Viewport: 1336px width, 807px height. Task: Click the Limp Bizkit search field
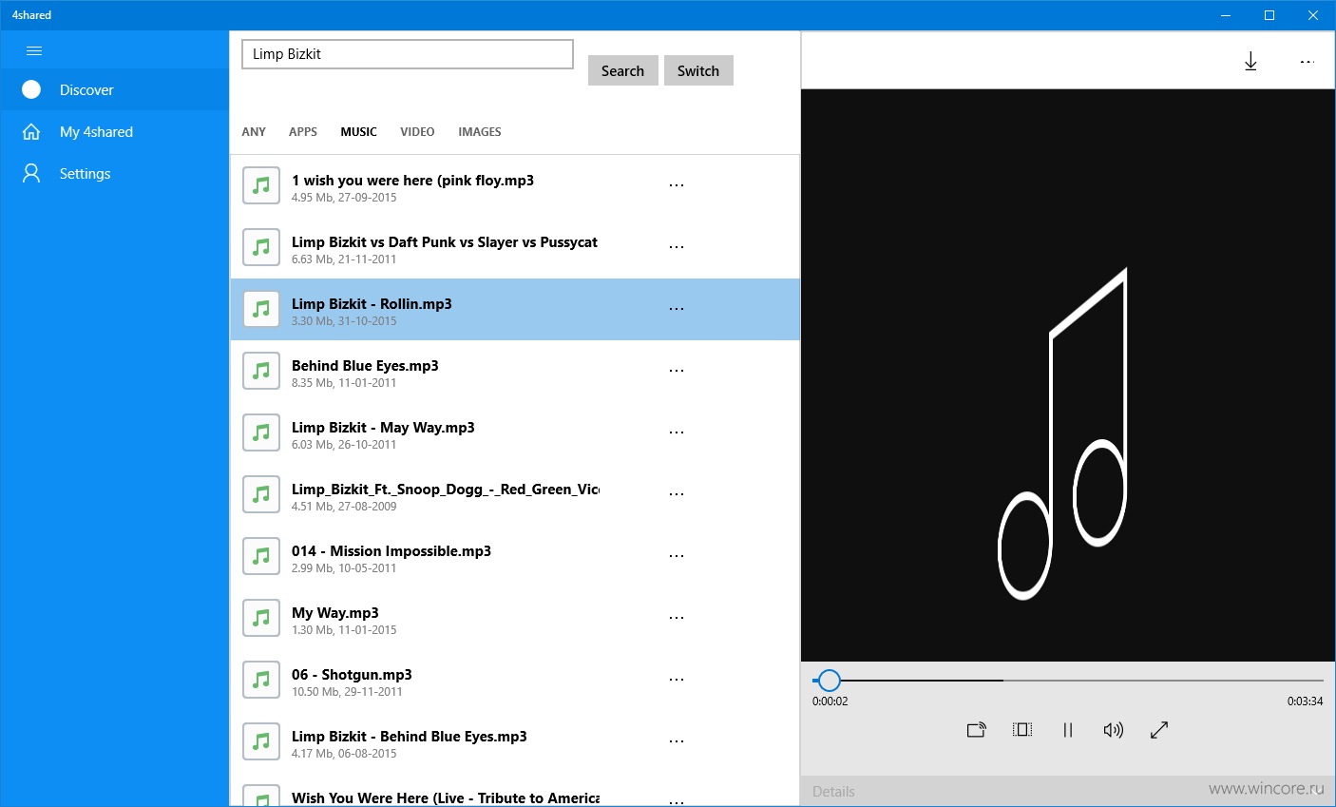point(408,54)
